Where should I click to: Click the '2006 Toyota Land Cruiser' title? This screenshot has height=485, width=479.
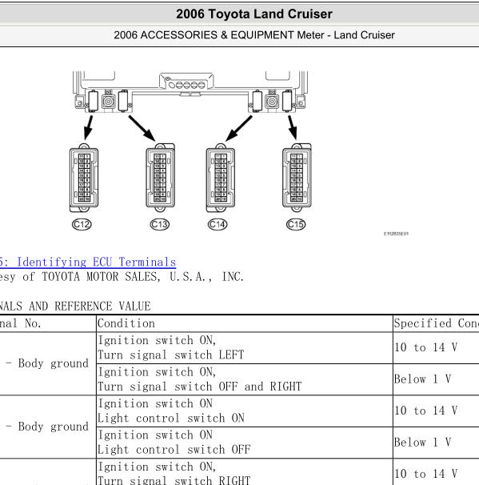pos(254,14)
